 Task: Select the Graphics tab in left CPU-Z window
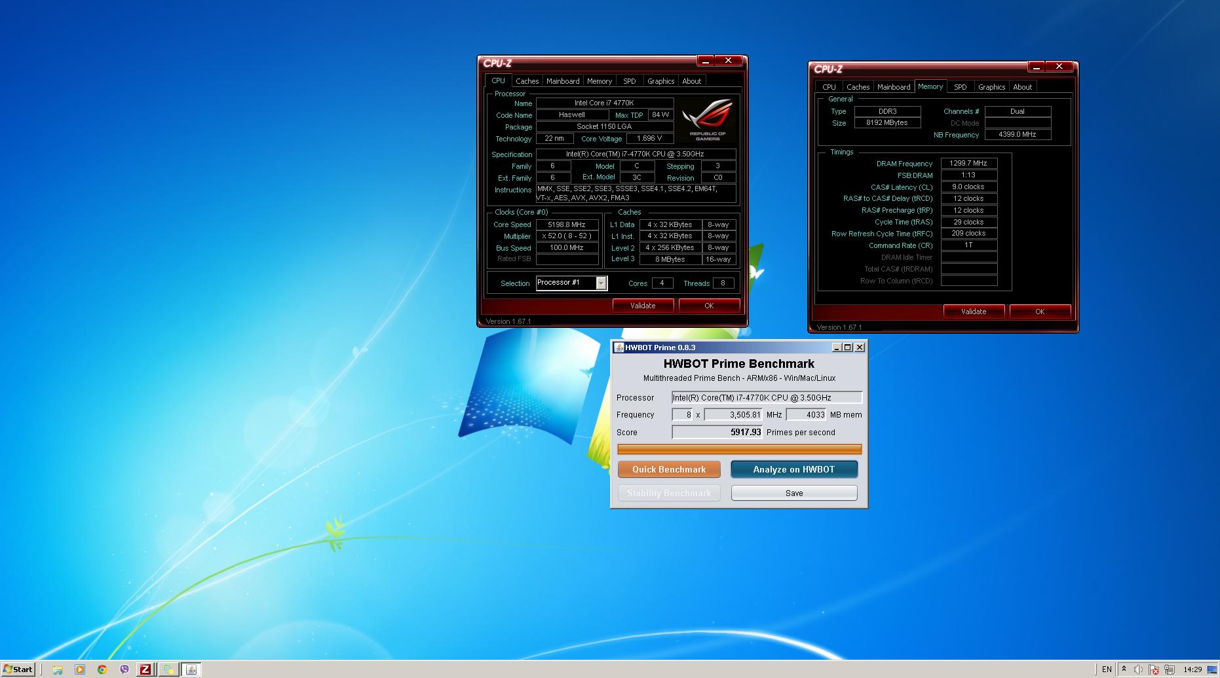(660, 81)
